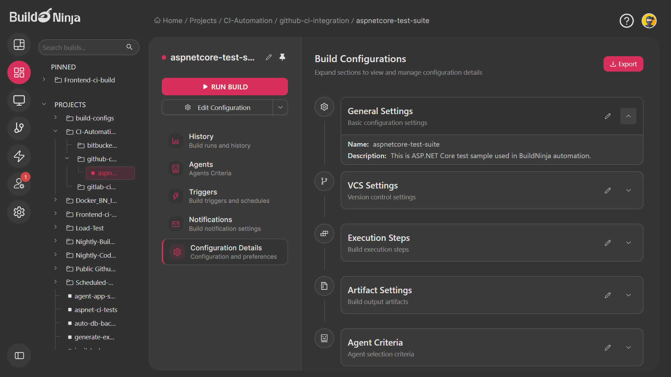Click the RUN BUILD button

[225, 87]
